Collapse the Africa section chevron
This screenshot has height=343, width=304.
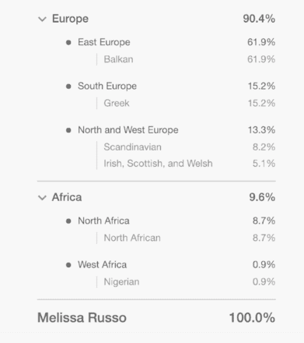click(x=42, y=198)
